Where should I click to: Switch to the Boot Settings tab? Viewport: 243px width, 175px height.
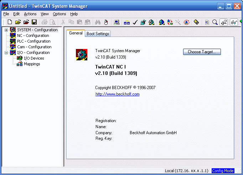pos(98,34)
